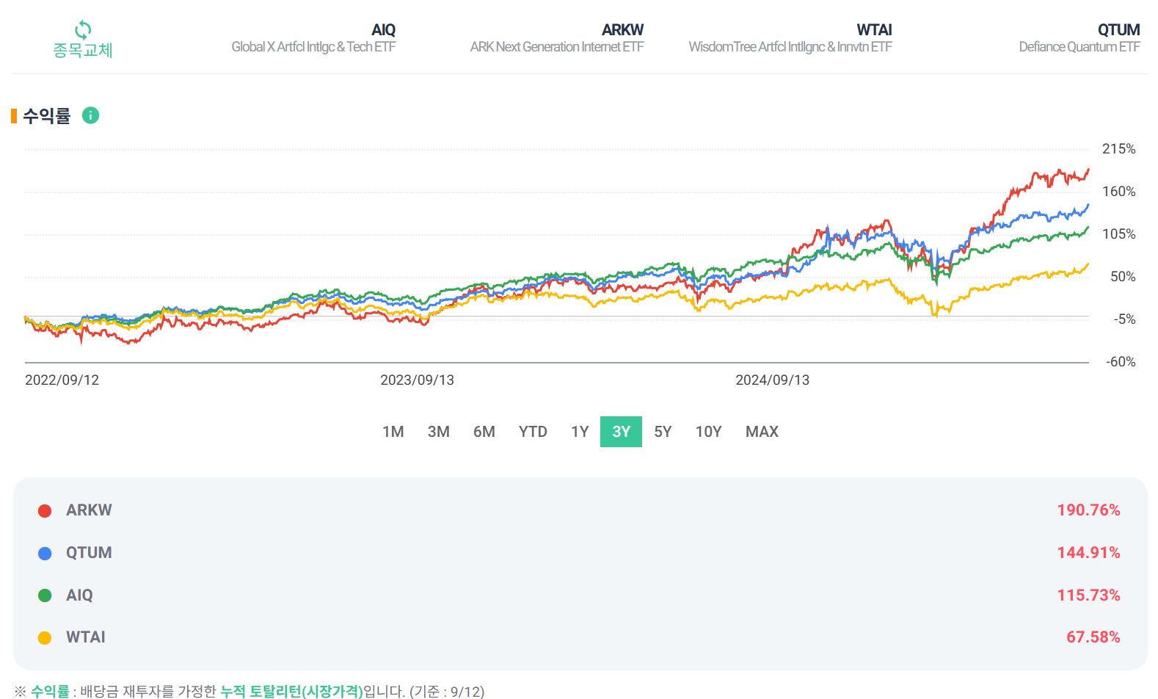Click the 215% axis label
The image size is (1158, 699).
1119,149
